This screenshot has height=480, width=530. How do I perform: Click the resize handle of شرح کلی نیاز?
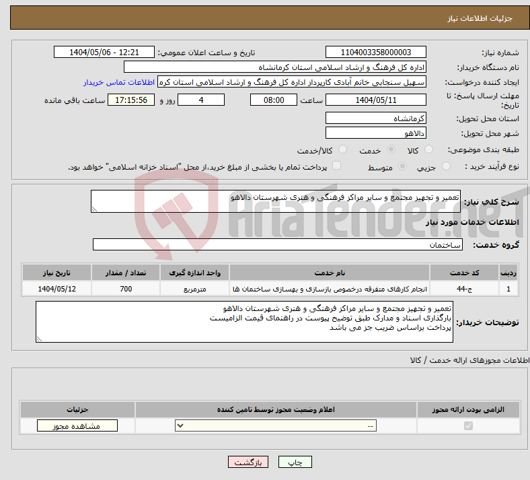(x=94, y=209)
